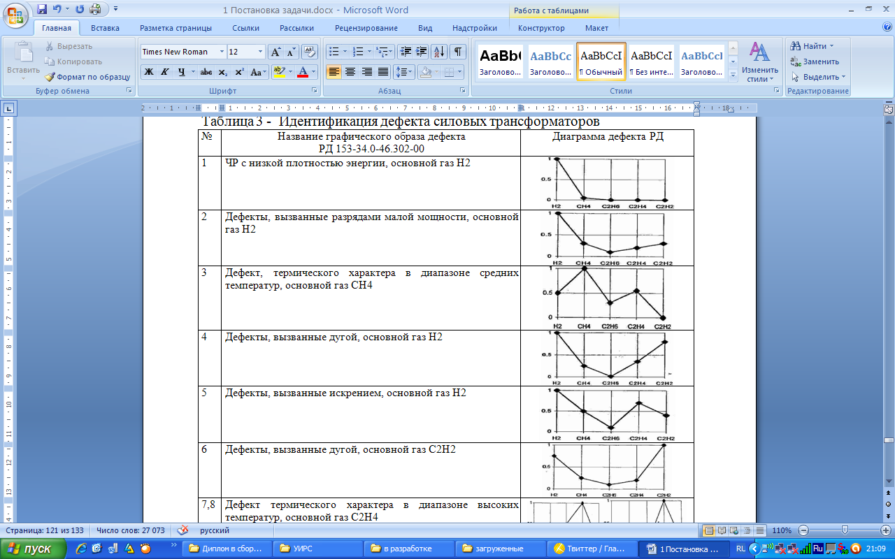This screenshot has width=895, height=559.
Task: Toggle paragraph marks ¶ display
Action: point(458,52)
